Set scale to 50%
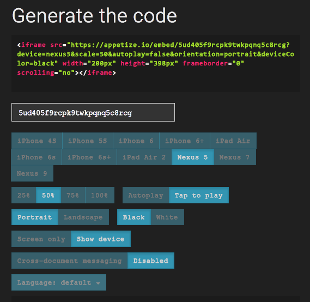The image size is (310, 302). [48, 195]
